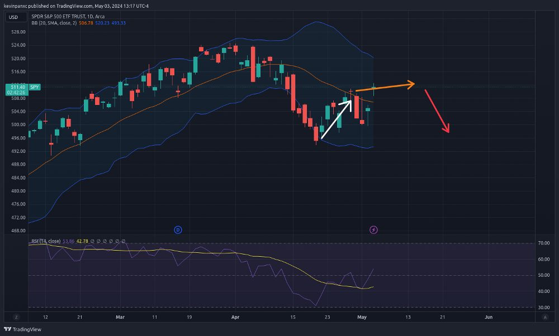Click the TradingView logo
The image size is (559, 336).
tap(22, 329)
